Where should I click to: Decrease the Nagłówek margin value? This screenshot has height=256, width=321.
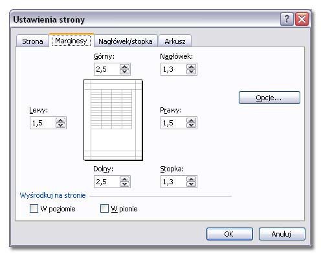(191, 72)
